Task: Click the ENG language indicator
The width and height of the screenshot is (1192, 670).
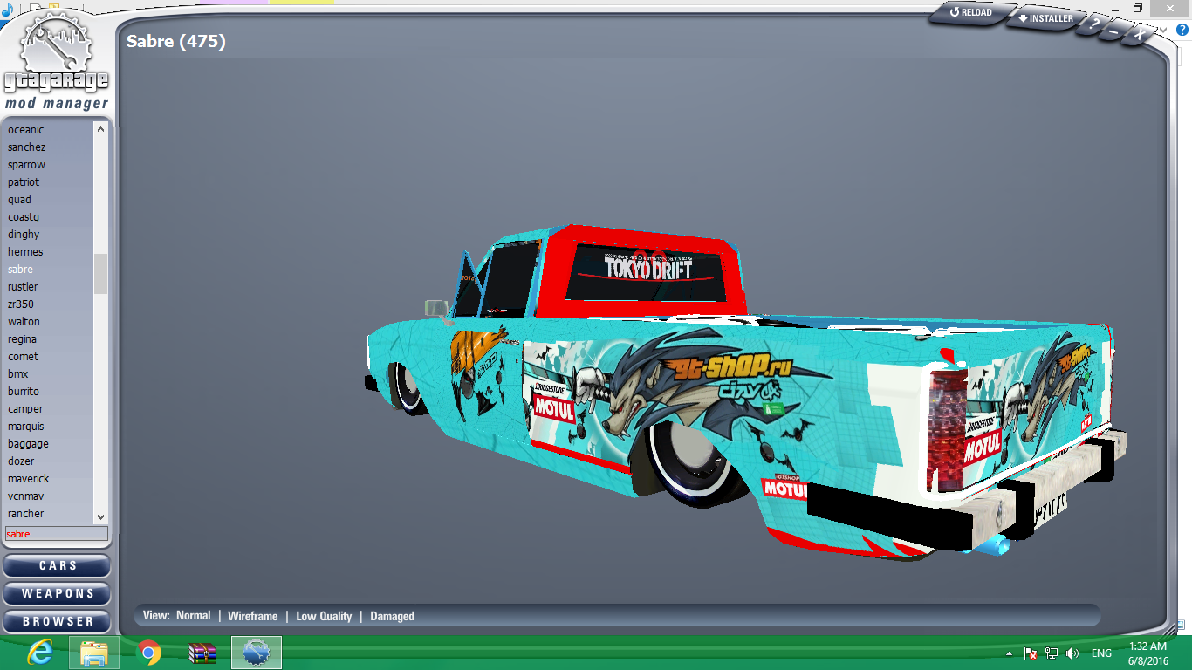Action: pos(1101,653)
